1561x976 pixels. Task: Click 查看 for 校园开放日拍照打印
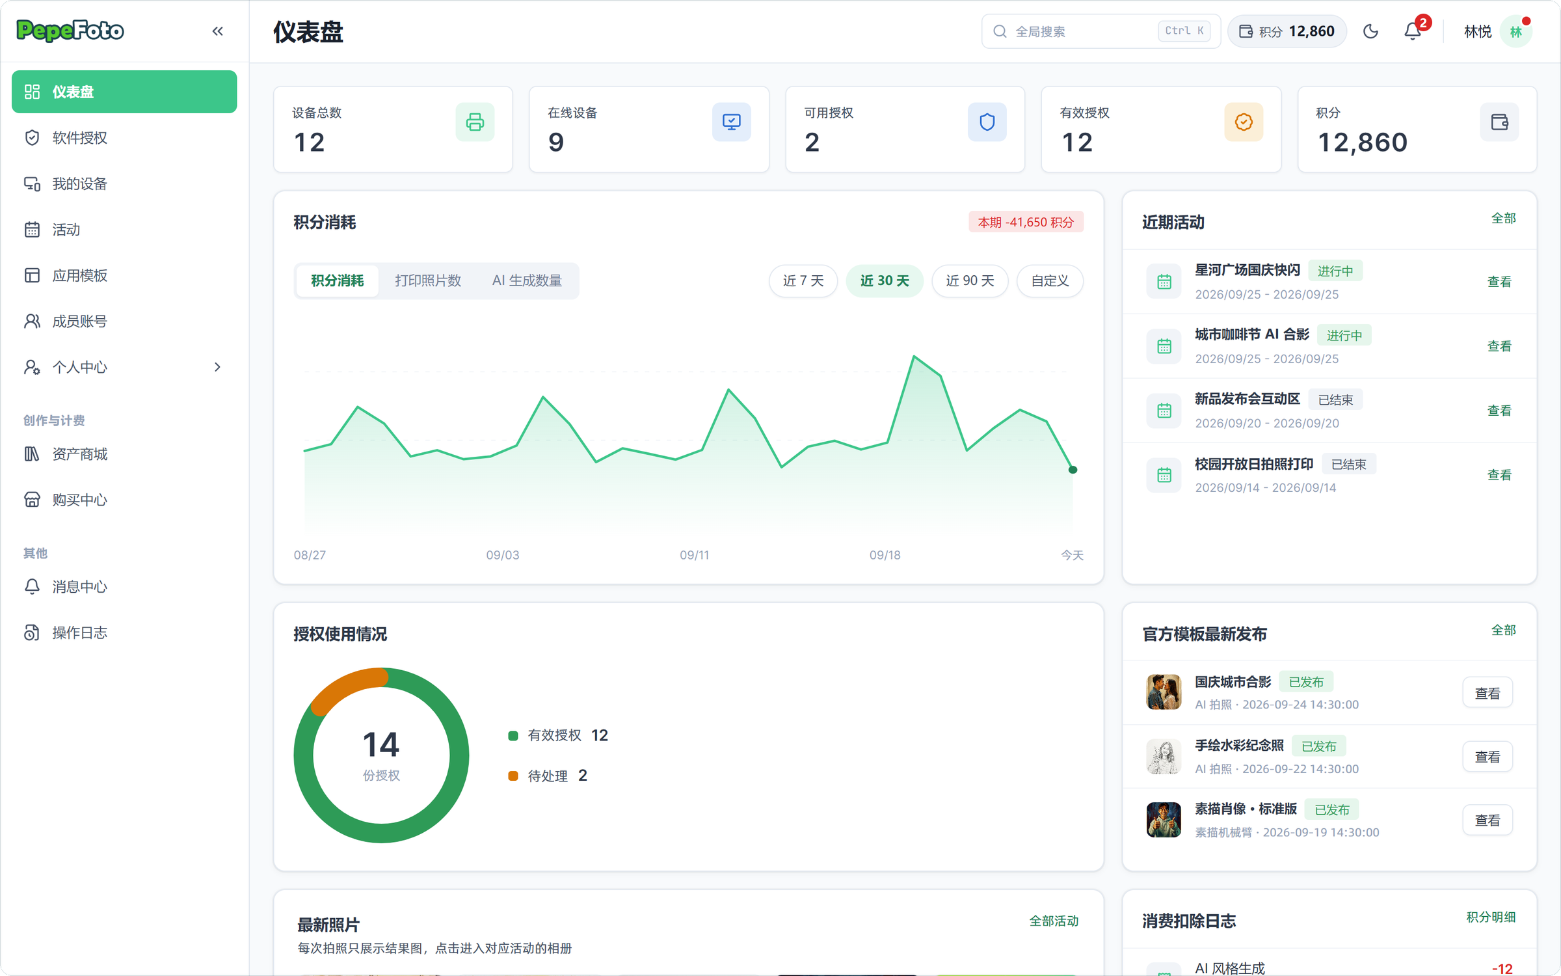click(x=1499, y=475)
